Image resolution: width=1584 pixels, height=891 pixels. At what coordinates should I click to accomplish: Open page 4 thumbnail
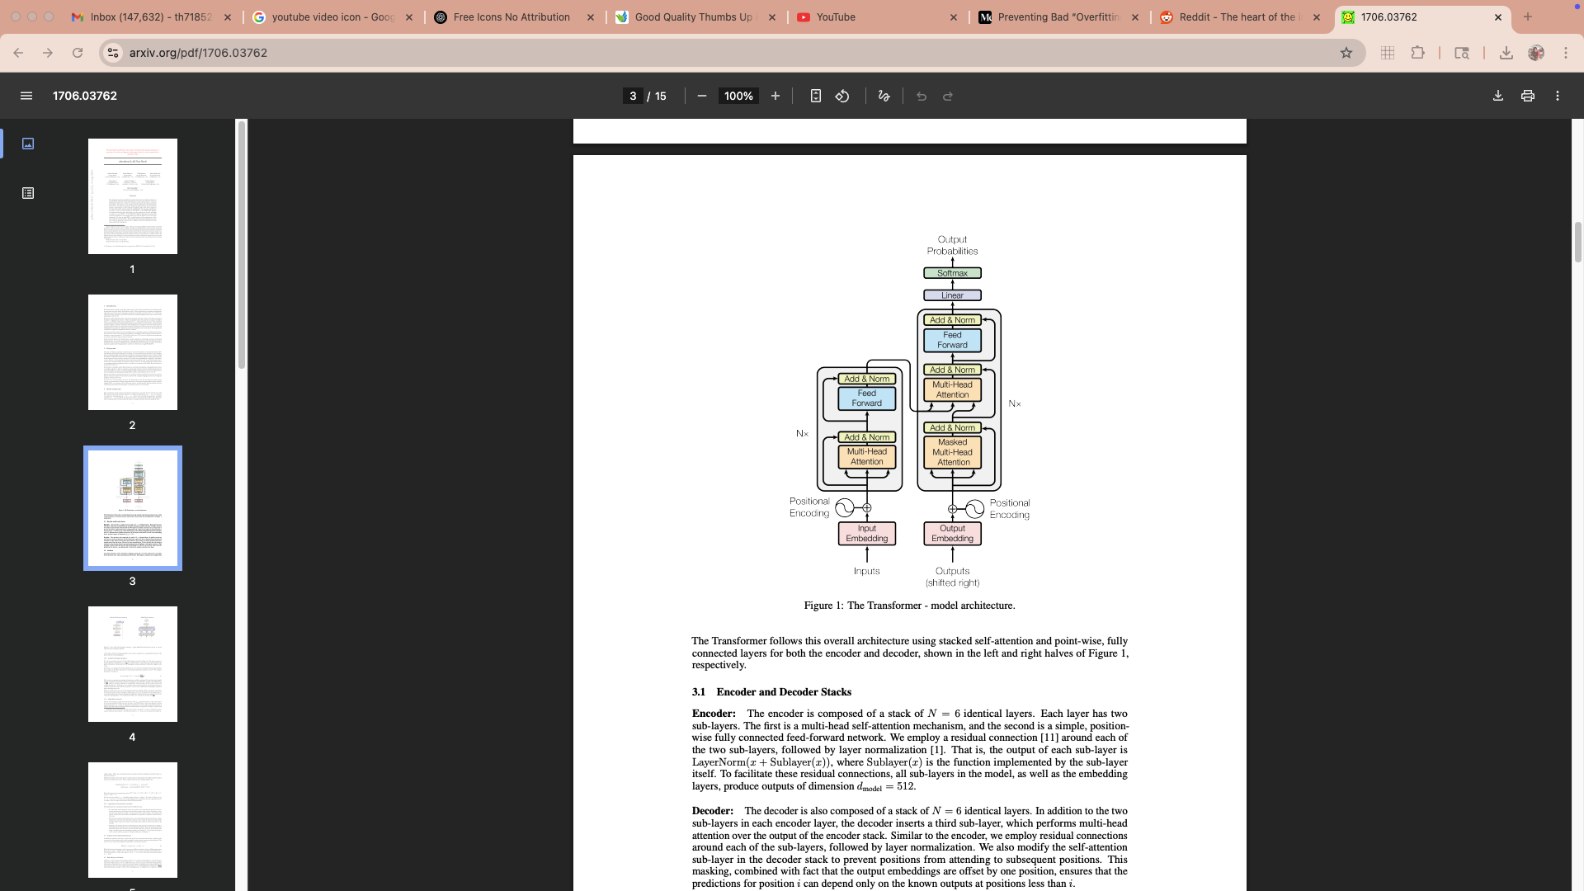133,664
